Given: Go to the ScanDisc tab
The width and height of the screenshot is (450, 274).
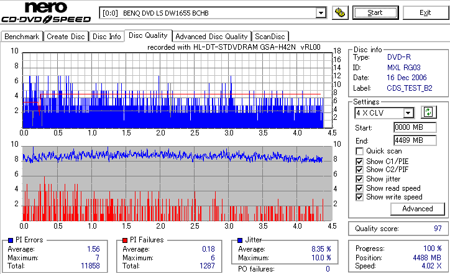Looking at the screenshot, I should [270, 37].
